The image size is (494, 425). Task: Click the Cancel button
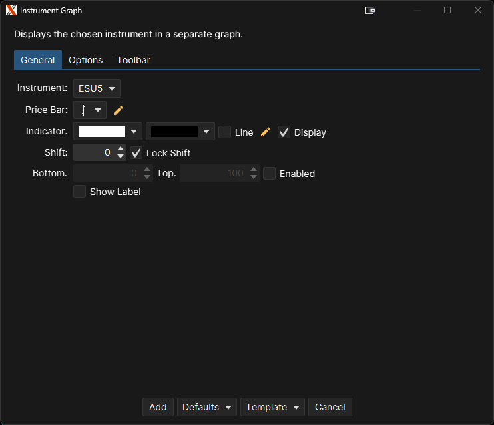point(330,407)
